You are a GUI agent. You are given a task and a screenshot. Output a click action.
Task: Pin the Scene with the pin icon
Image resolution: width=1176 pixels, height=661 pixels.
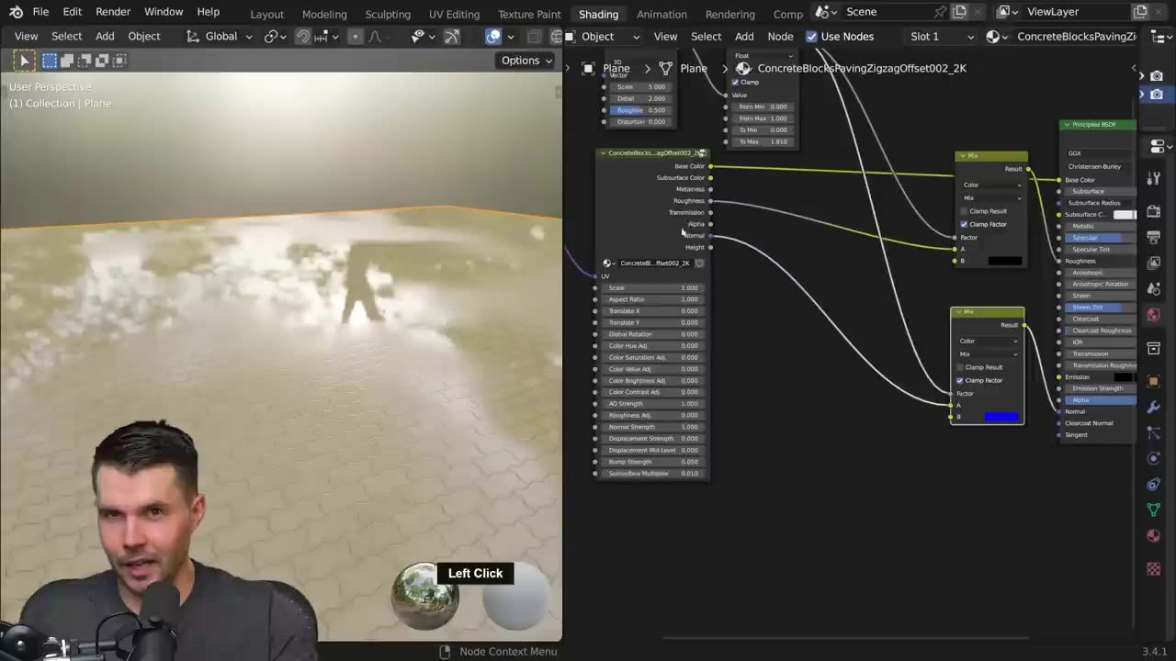click(940, 12)
